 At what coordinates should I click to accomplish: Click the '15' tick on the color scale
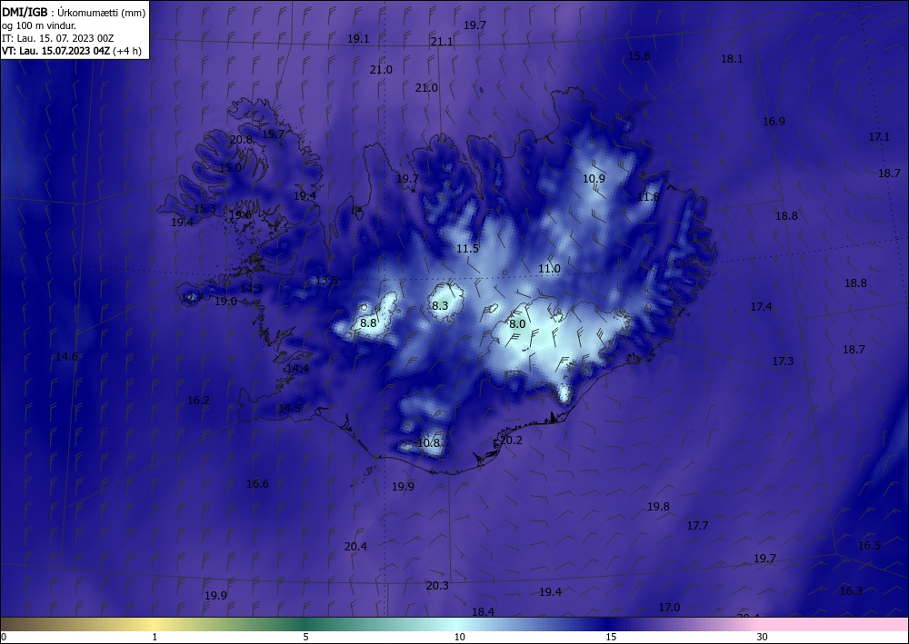click(611, 638)
